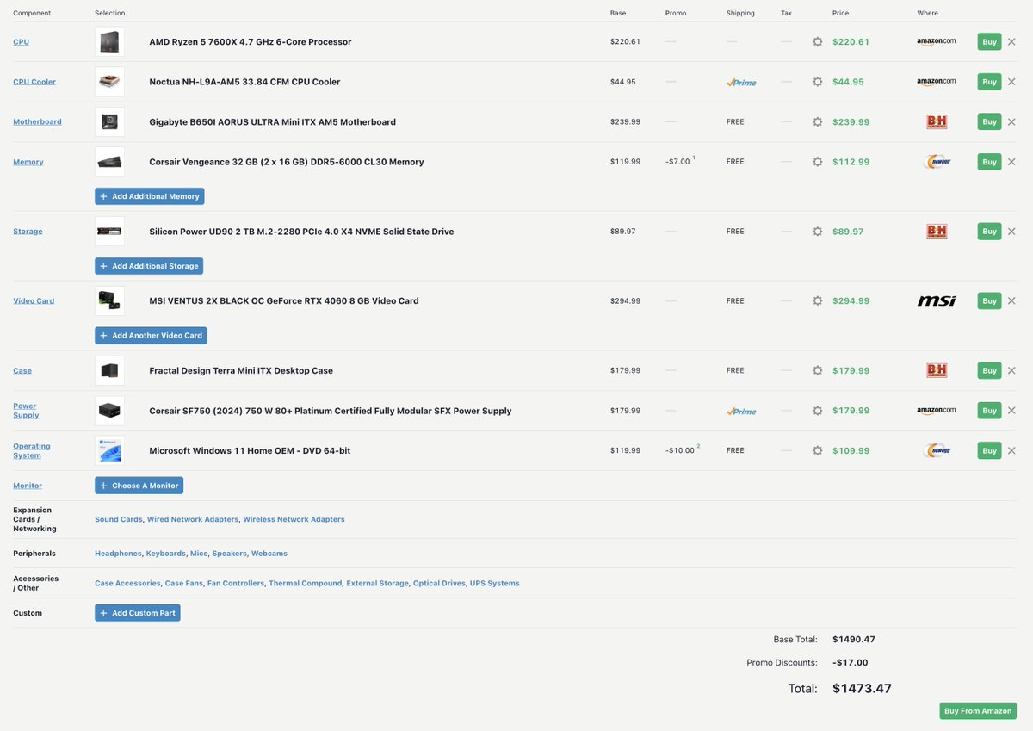Image resolution: width=1033 pixels, height=731 pixels.
Task: Remove Windows 11 Home with X icon
Action: 1011,450
